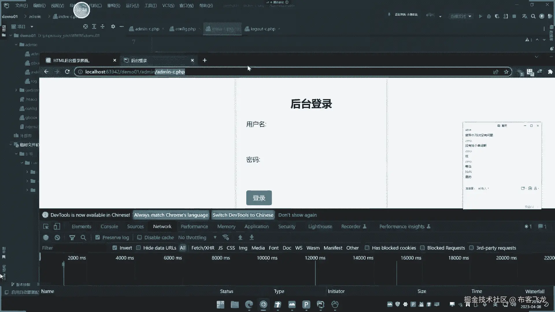The height and width of the screenshot is (312, 555).
Task: Toggle device toolbar icon in DevTools
Action: coord(57,226)
